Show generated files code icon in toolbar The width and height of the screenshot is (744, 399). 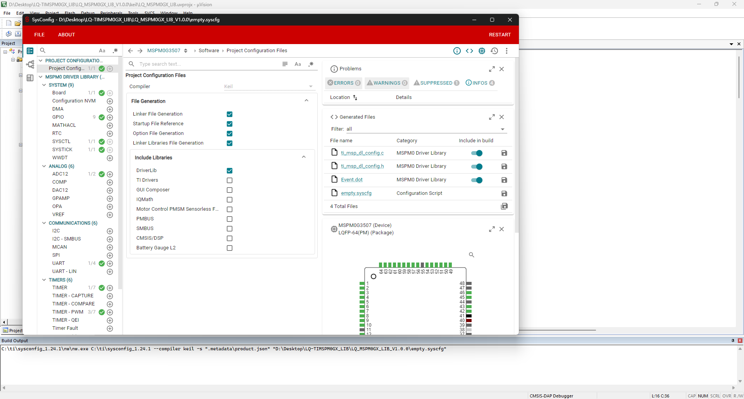(x=469, y=51)
